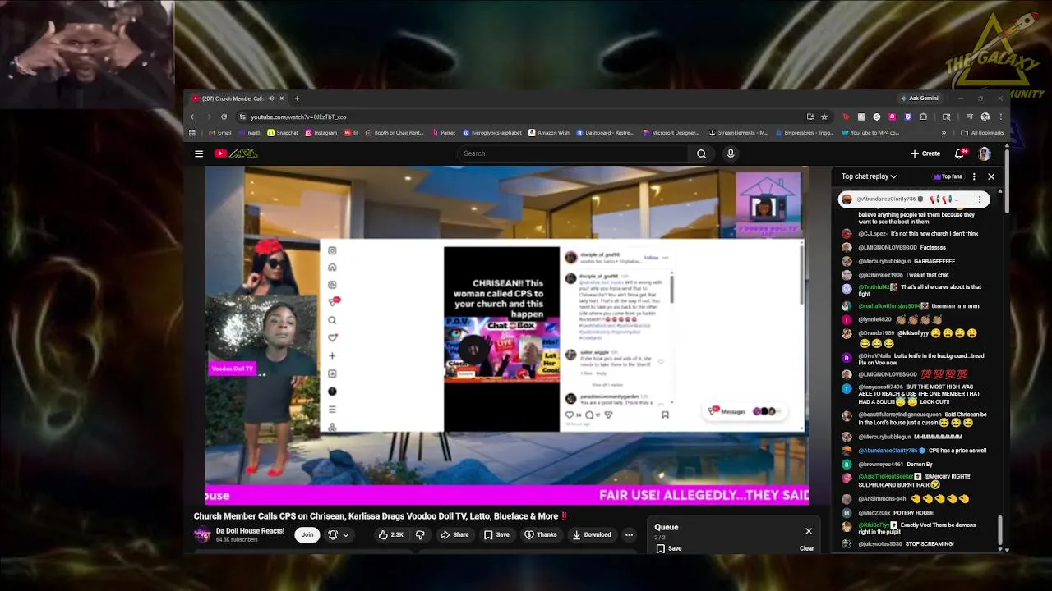Click the video player area
Image resolution: width=1052 pixels, height=591 pixels.
tap(506, 335)
